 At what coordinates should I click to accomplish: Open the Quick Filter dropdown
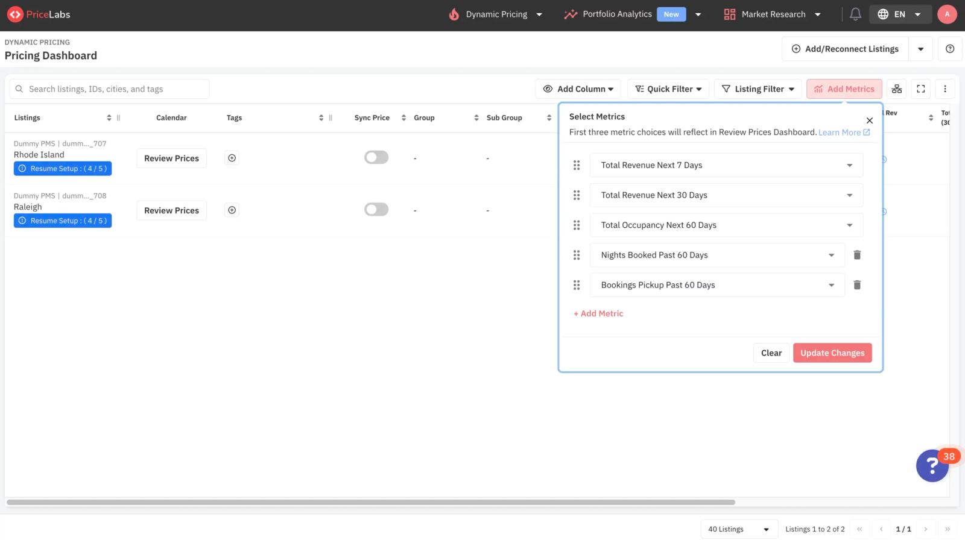point(668,89)
